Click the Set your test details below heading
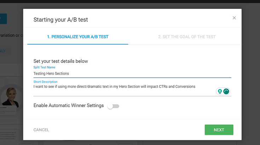Screen dimensions: 260x145 click(60, 61)
